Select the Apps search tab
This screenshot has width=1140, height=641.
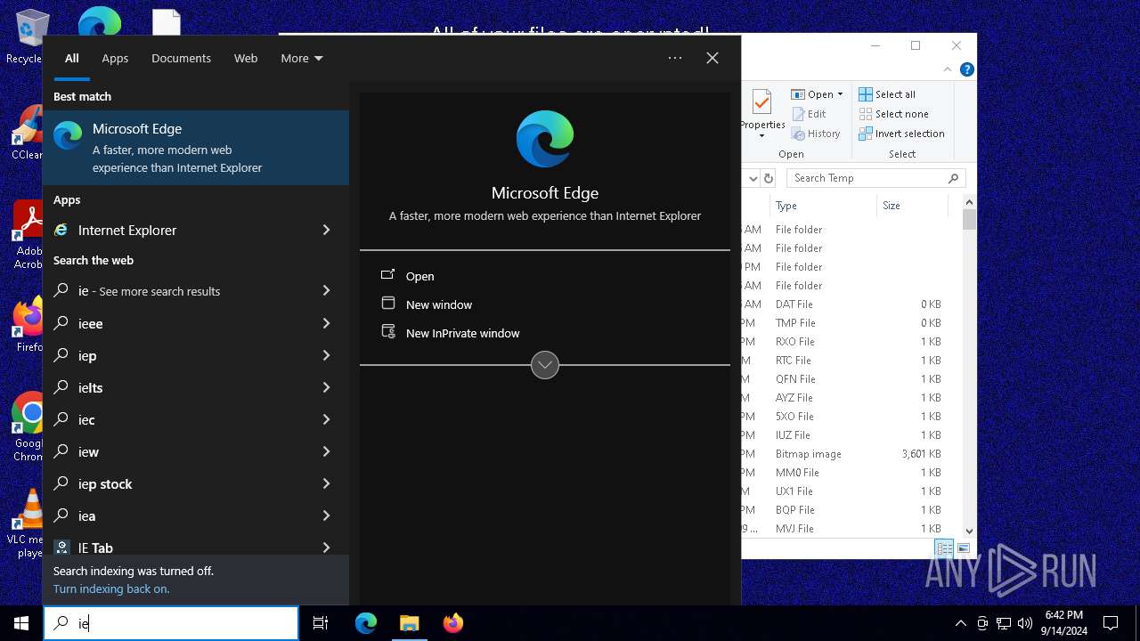[x=115, y=58]
